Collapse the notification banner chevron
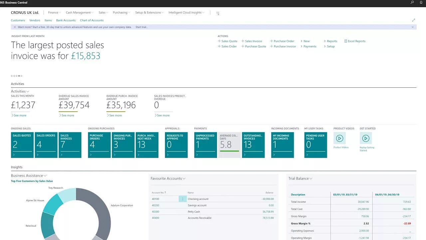Screen dimensions: 426x240 pos(413,27)
